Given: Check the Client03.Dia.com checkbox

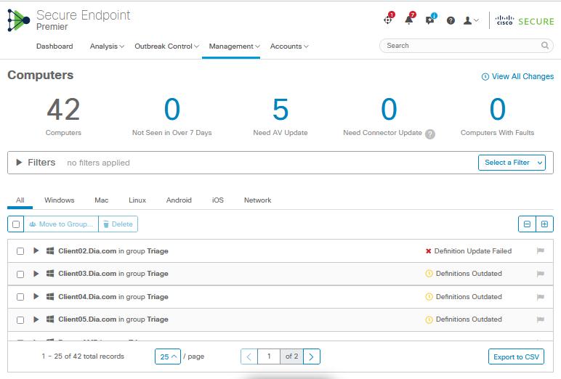Looking at the screenshot, I should pyautogui.click(x=20, y=274).
